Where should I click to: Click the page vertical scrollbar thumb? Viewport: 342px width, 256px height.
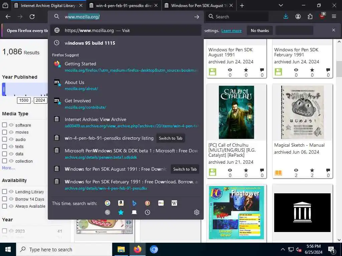coord(339,69)
